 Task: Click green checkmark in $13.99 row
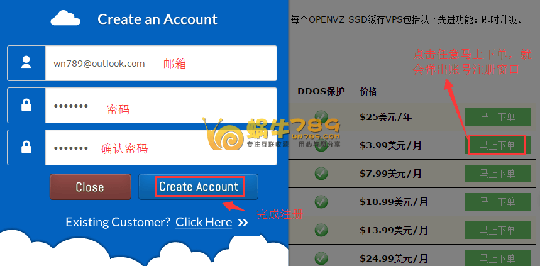(x=321, y=230)
